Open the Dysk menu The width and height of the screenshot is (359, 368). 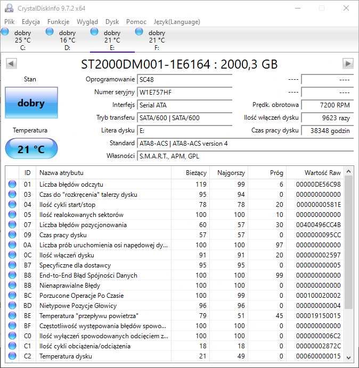tap(112, 22)
